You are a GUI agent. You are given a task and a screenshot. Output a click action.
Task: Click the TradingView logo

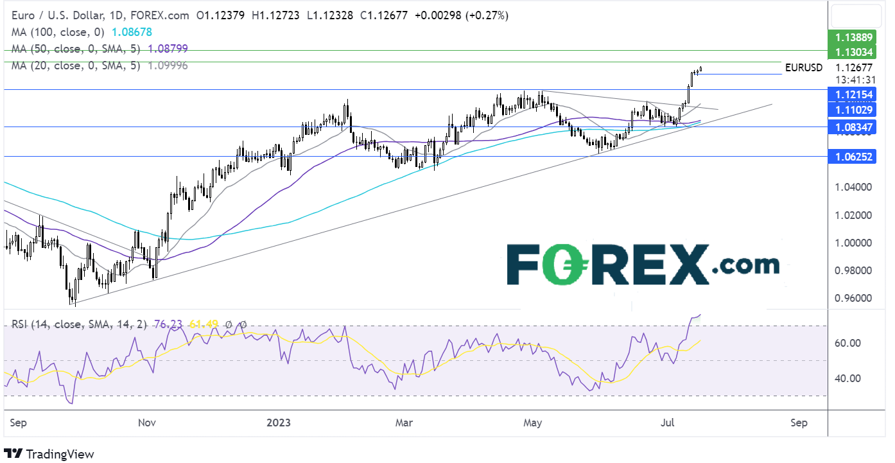pos(49,453)
